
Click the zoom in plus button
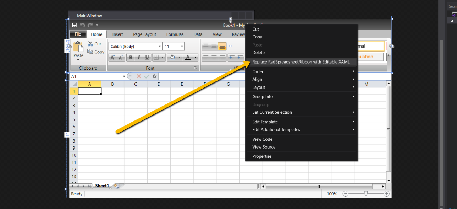(x=387, y=194)
